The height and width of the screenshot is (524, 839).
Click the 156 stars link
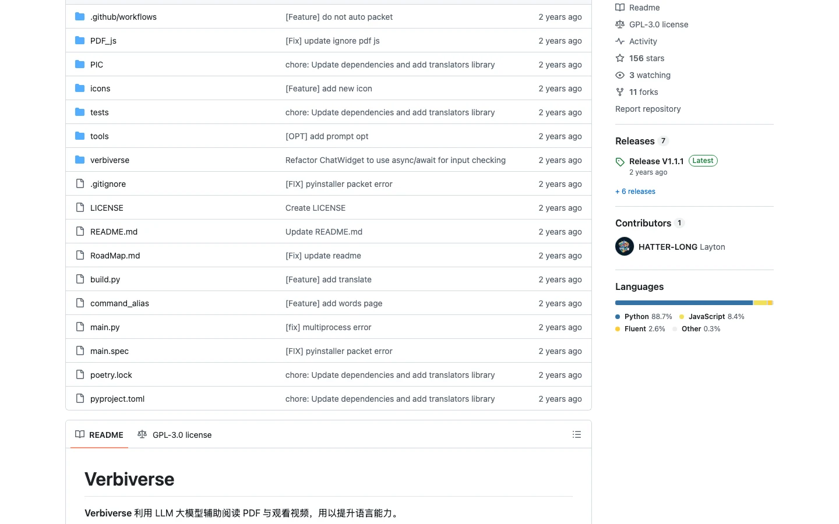click(x=647, y=58)
